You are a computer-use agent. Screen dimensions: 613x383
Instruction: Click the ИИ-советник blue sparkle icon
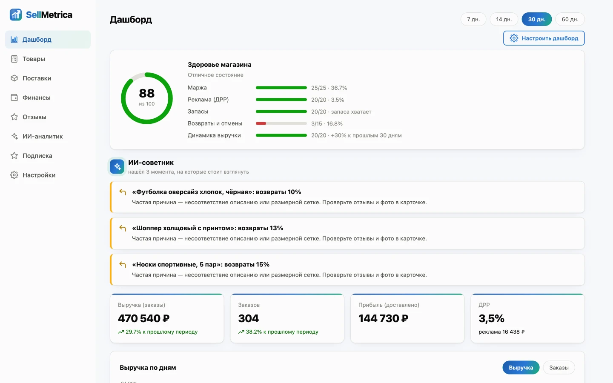117,166
